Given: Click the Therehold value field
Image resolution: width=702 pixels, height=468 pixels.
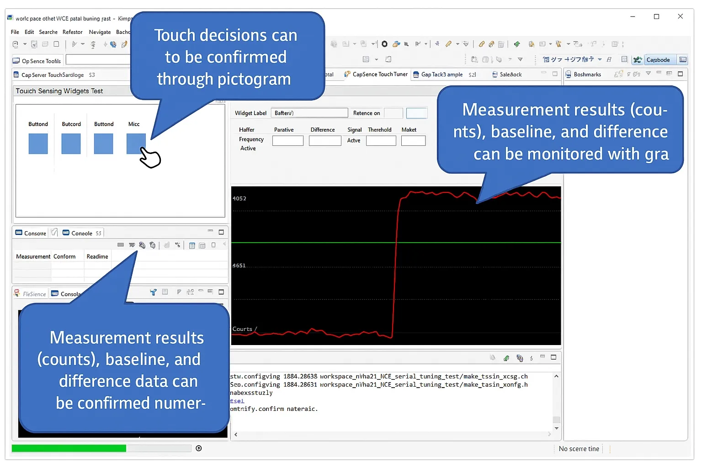Looking at the screenshot, I should [381, 140].
